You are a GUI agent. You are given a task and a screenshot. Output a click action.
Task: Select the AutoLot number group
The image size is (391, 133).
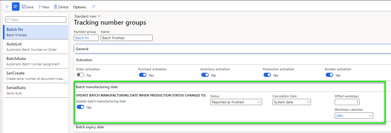(36, 47)
